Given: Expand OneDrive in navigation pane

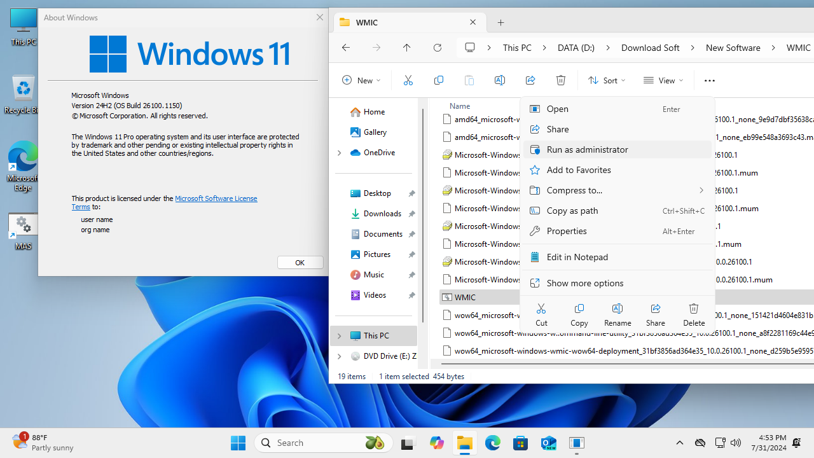Looking at the screenshot, I should 339,153.
